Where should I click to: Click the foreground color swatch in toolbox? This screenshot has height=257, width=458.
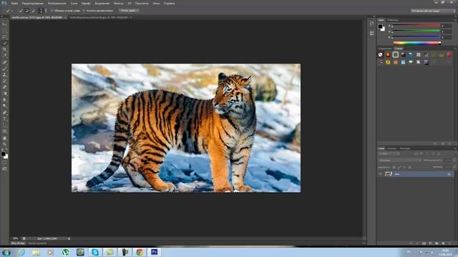coord(3,154)
